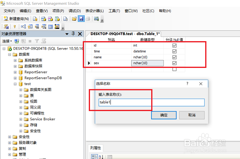The width and height of the screenshot is (240, 159).
Task: Click the Database Engine Query icon next to New Query
Action: [x=35, y=19]
